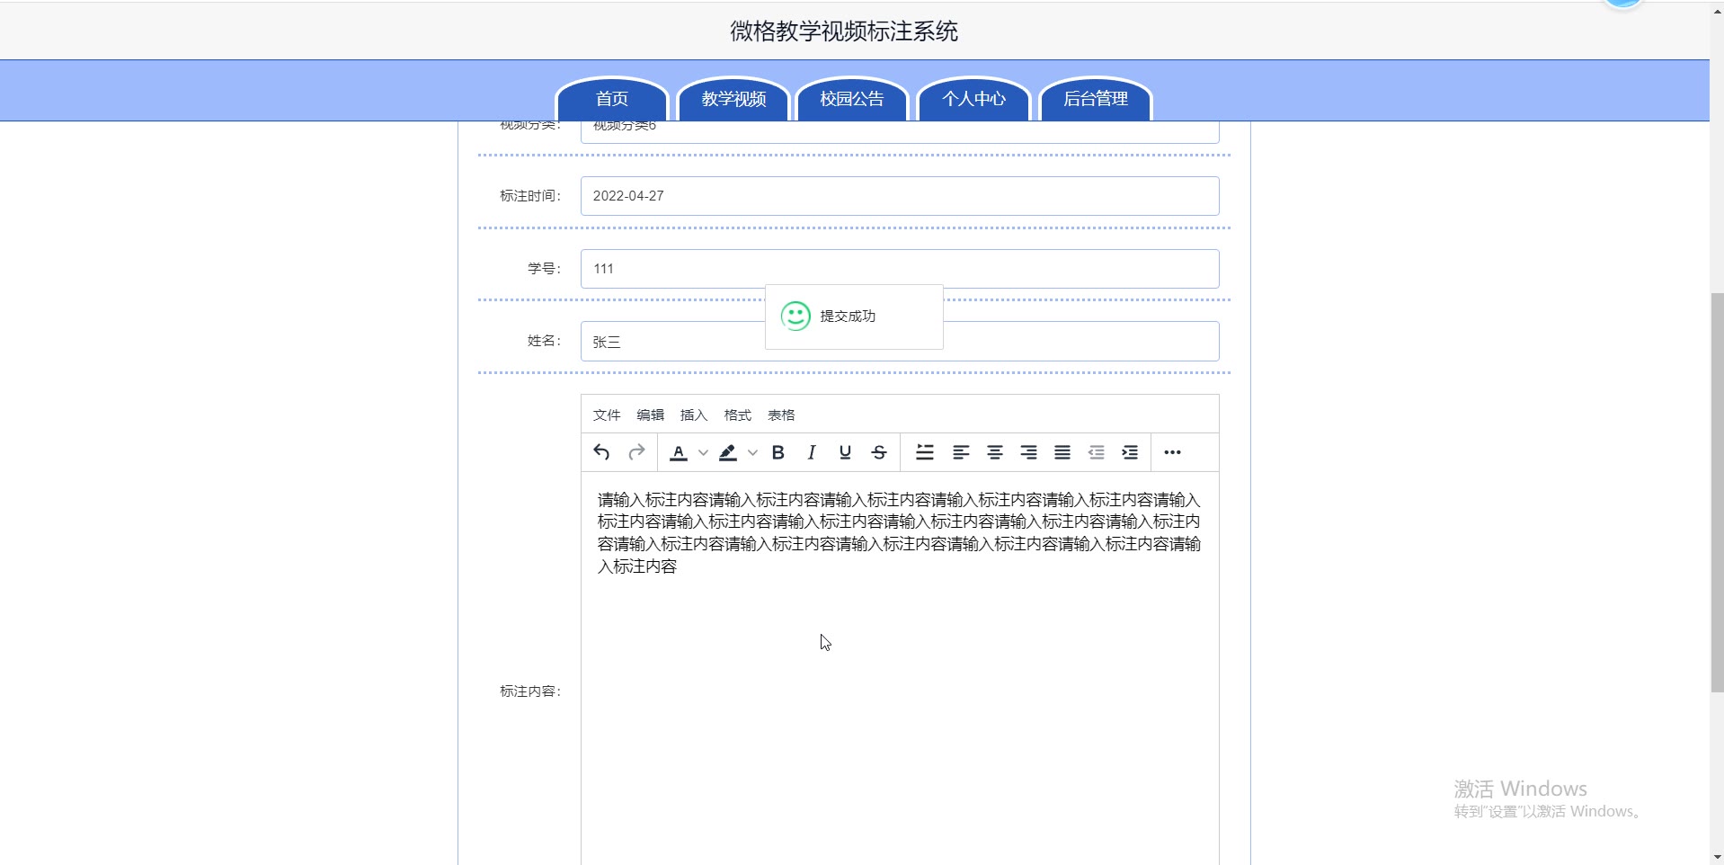Open the text color dropdown arrow
Image resolution: width=1724 pixels, height=865 pixels.
[703, 452]
